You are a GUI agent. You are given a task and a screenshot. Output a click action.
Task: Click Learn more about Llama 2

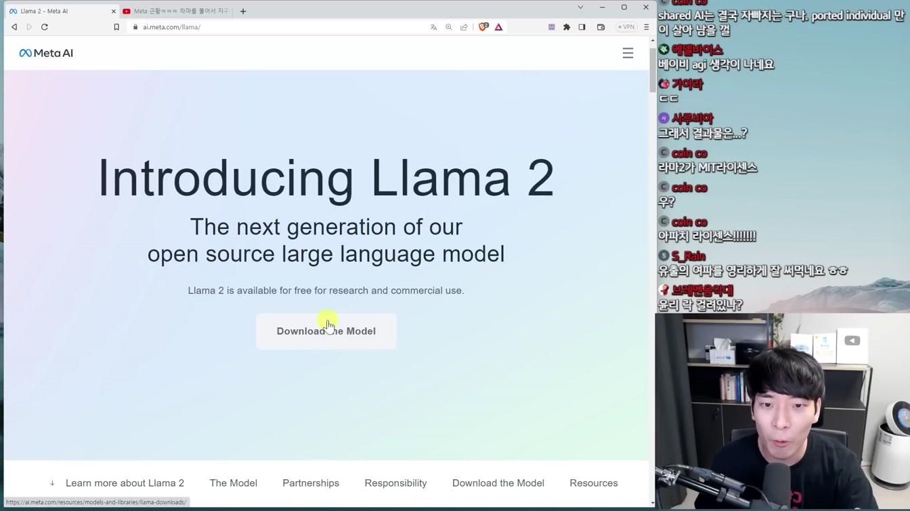pyautogui.click(x=125, y=483)
